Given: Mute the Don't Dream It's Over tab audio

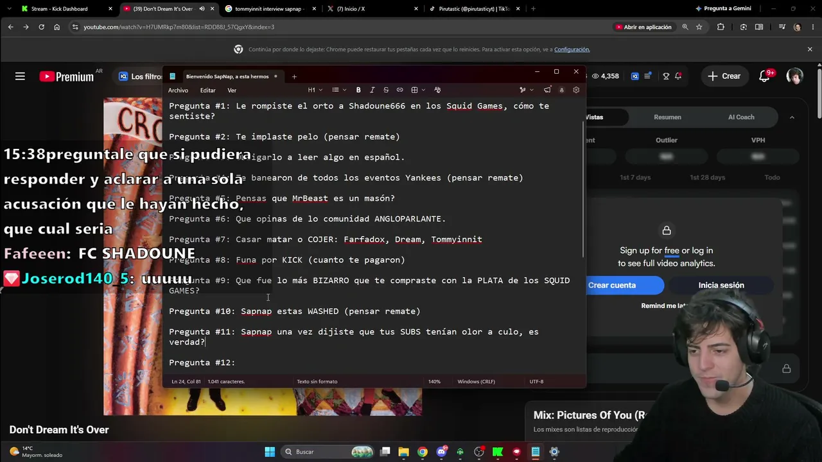Looking at the screenshot, I should pos(201,9).
